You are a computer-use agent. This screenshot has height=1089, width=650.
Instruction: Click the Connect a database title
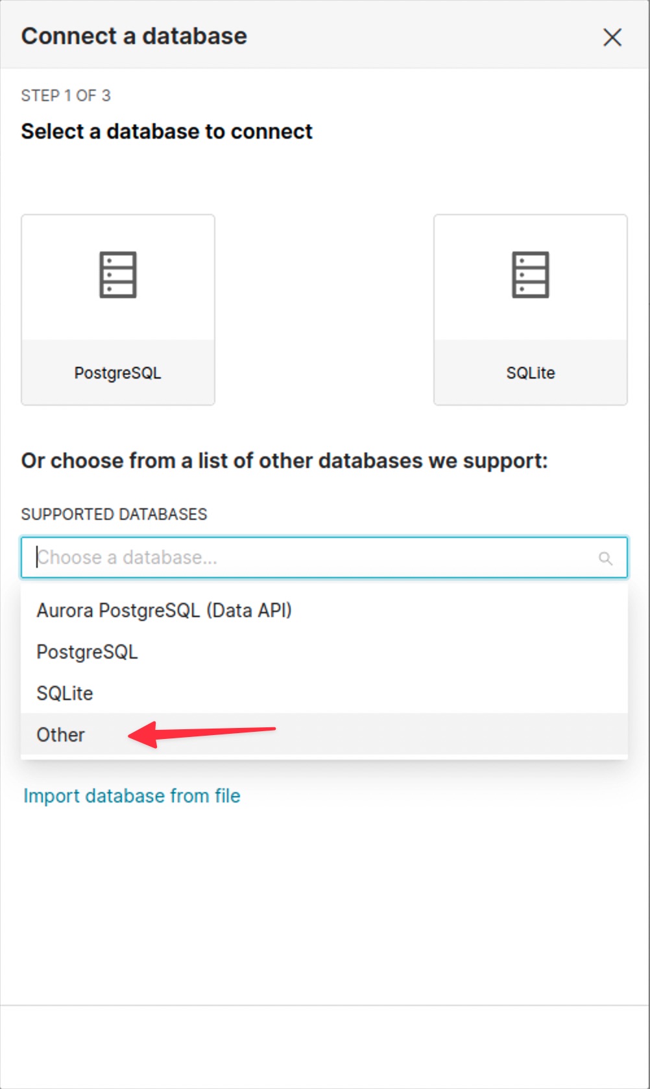pyautogui.click(x=134, y=36)
